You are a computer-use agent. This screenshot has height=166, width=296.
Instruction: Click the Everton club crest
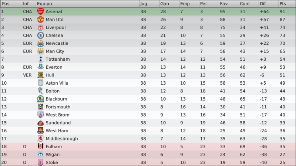40,67
